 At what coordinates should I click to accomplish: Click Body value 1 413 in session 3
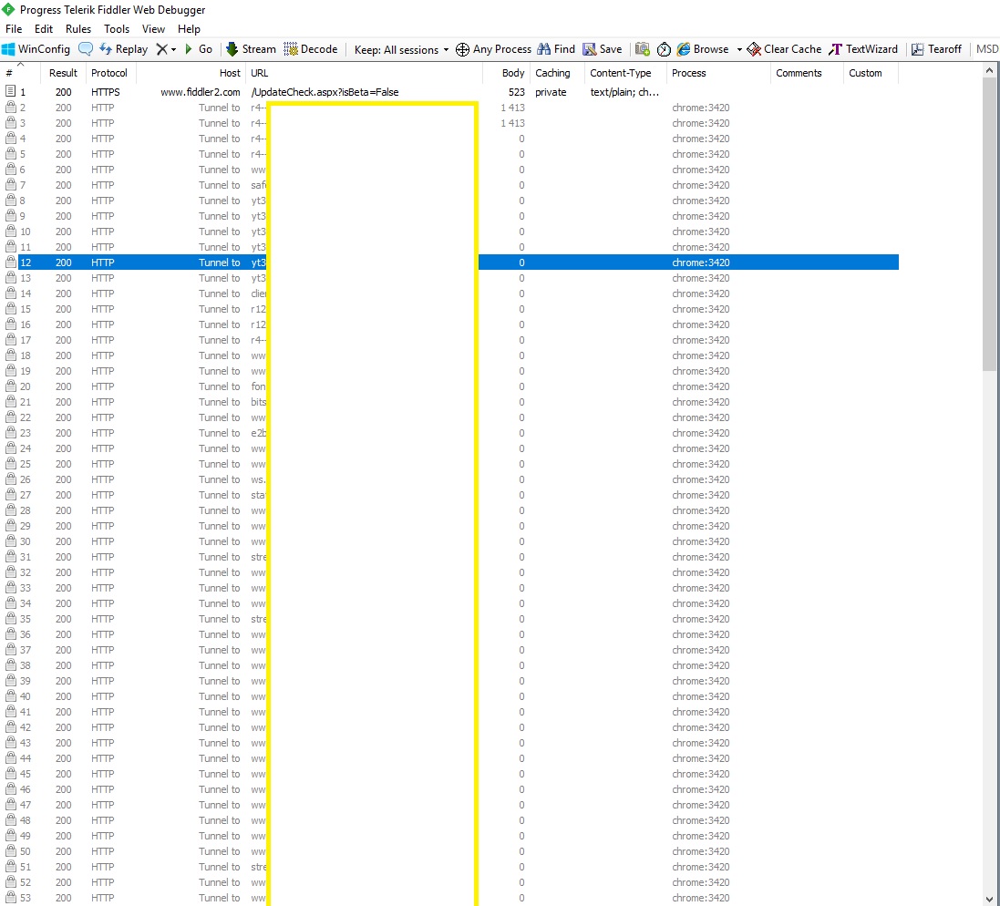click(x=512, y=123)
